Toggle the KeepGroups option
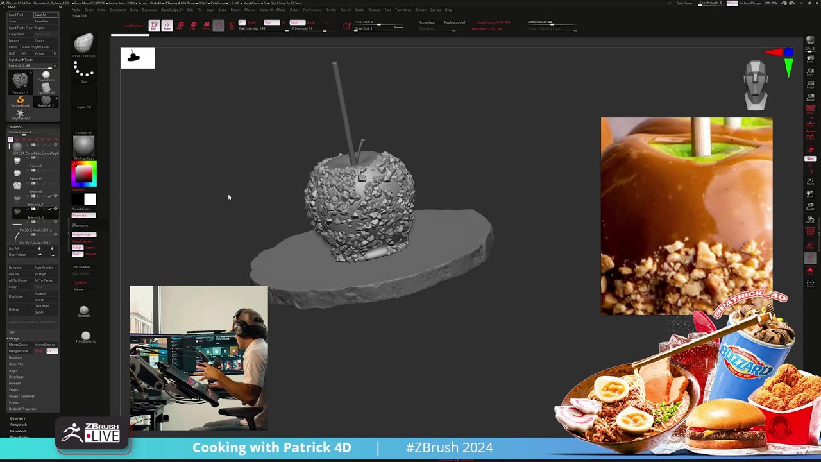821x462 pixels. tap(83, 235)
